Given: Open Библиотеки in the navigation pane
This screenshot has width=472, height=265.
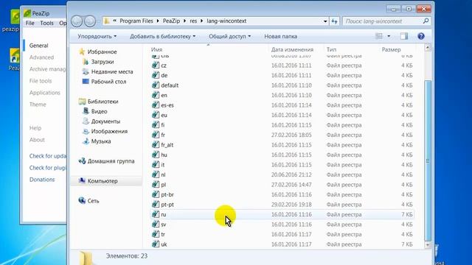Looking at the screenshot, I should pyautogui.click(x=103, y=102).
